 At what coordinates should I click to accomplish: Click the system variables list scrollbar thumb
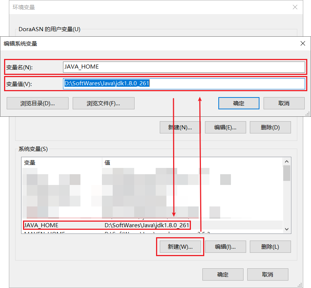point(287,173)
